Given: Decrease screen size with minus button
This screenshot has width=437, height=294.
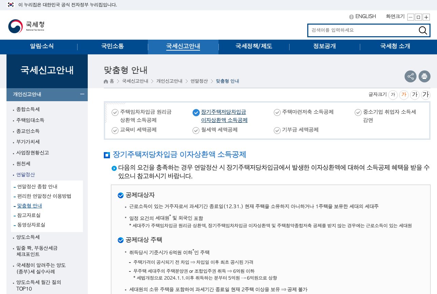Looking at the screenshot, I should pyautogui.click(x=411, y=17).
